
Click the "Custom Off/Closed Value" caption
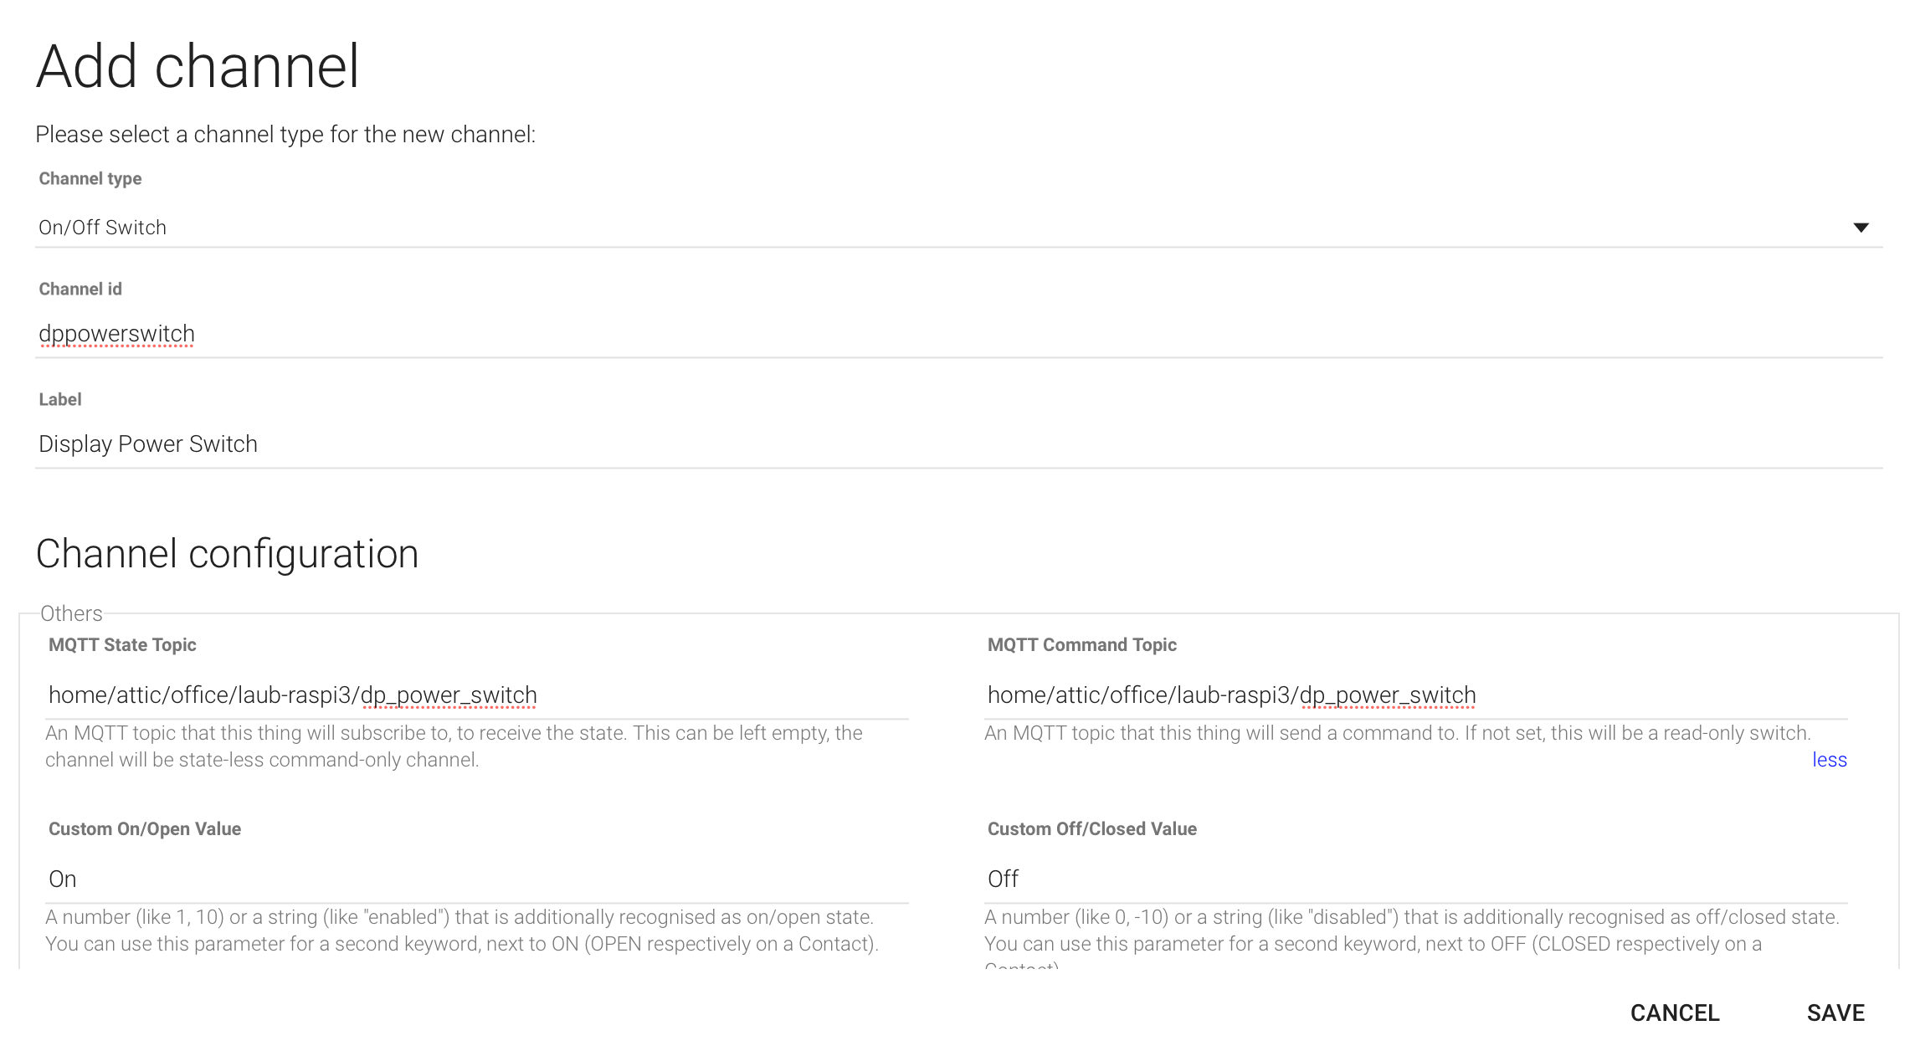point(1091,829)
